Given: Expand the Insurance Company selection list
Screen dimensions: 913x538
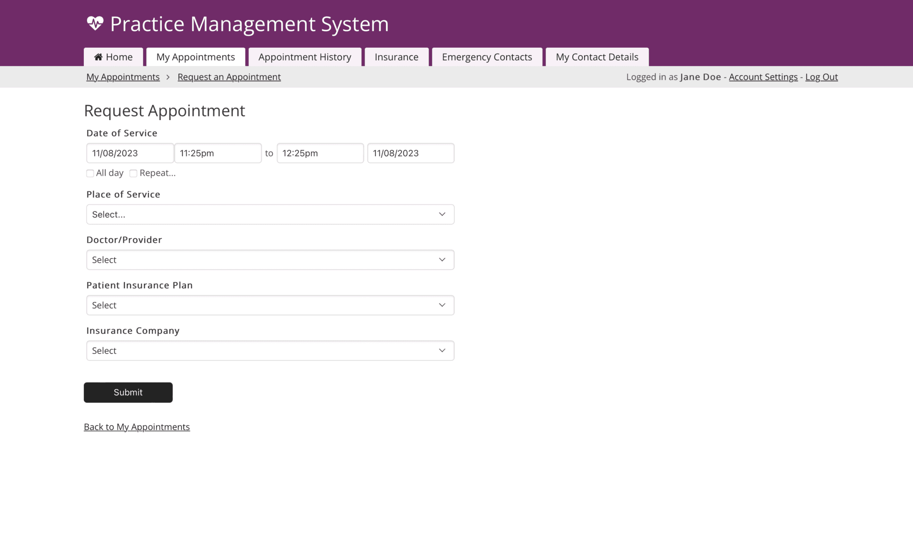Looking at the screenshot, I should (270, 351).
